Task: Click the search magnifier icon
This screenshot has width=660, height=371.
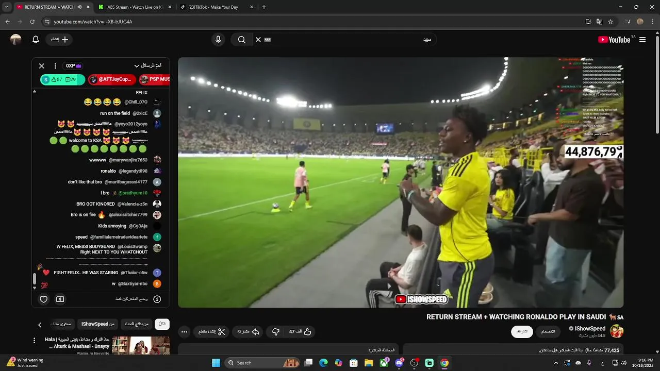Action: click(241, 40)
